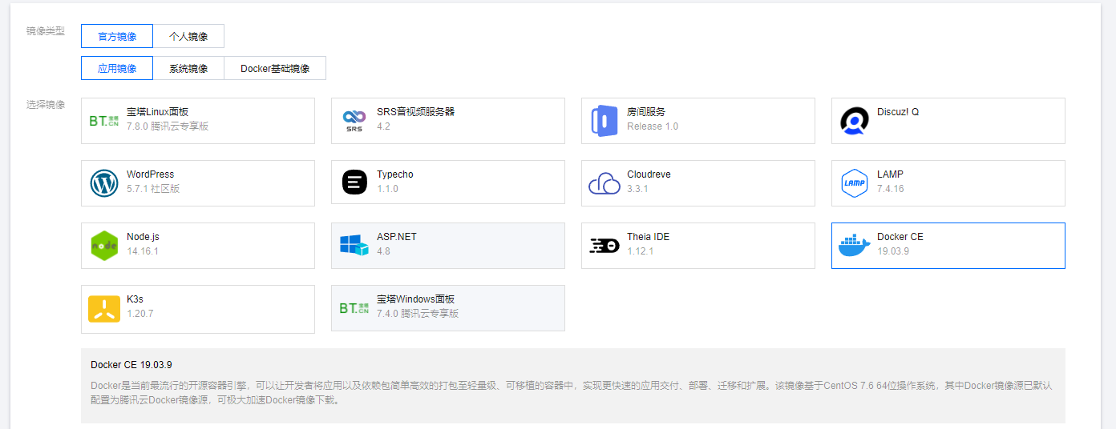Choose the LAMP image title

[890, 174]
